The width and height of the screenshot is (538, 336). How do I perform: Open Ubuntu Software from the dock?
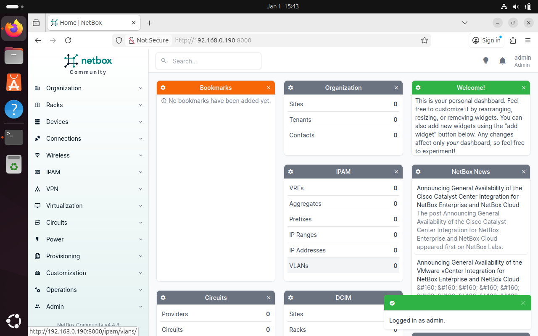pyautogui.click(x=14, y=82)
